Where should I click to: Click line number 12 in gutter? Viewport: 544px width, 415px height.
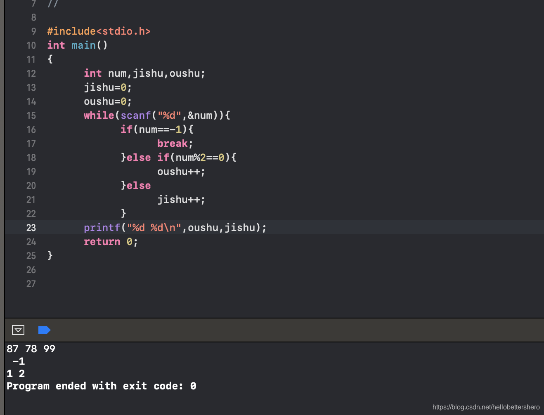[x=31, y=73]
